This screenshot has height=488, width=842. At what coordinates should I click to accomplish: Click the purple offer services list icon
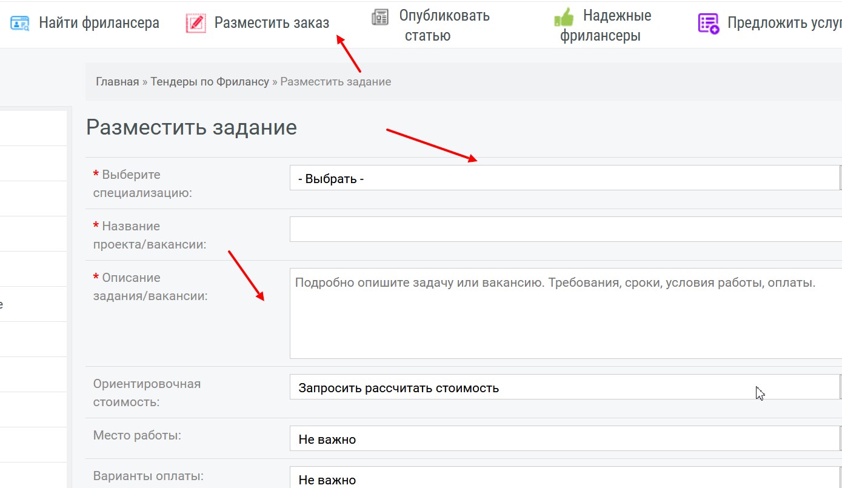point(709,24)
